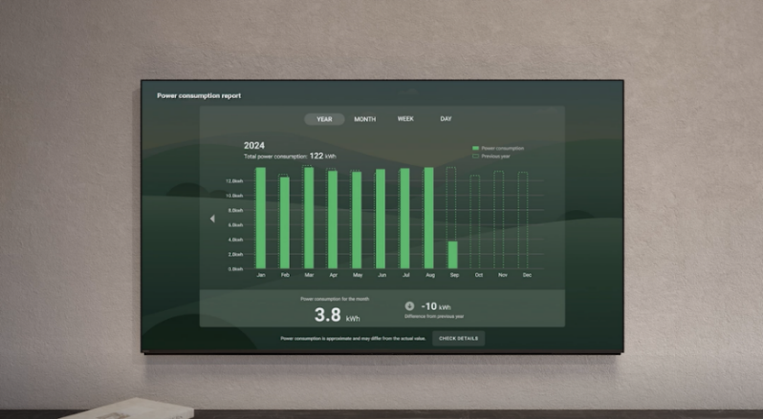This screenshot has height=419, width=763.
Task: Click the March bar in the chart
Action: [x=308, y=219]
